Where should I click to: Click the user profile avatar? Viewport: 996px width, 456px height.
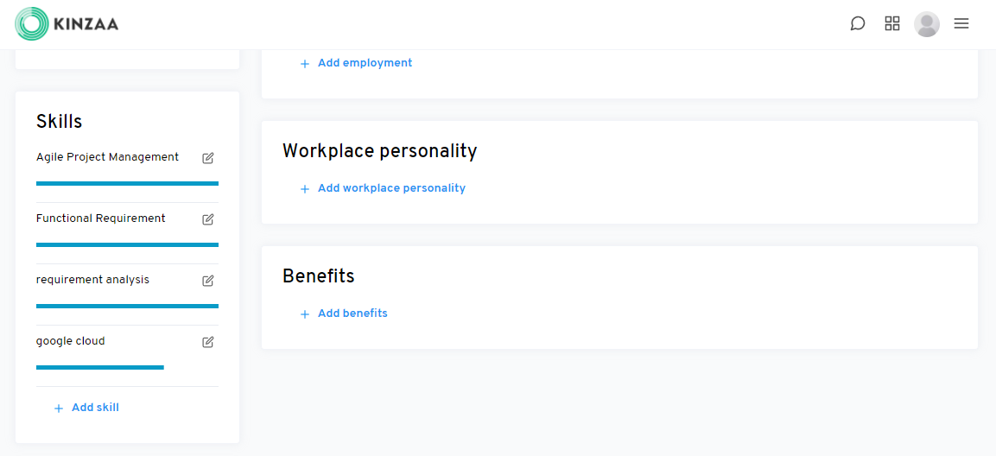927,24
